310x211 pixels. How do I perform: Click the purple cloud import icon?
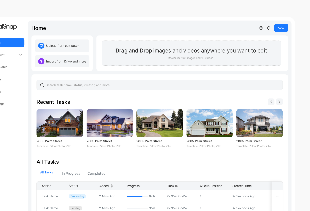tap(41, 62)
